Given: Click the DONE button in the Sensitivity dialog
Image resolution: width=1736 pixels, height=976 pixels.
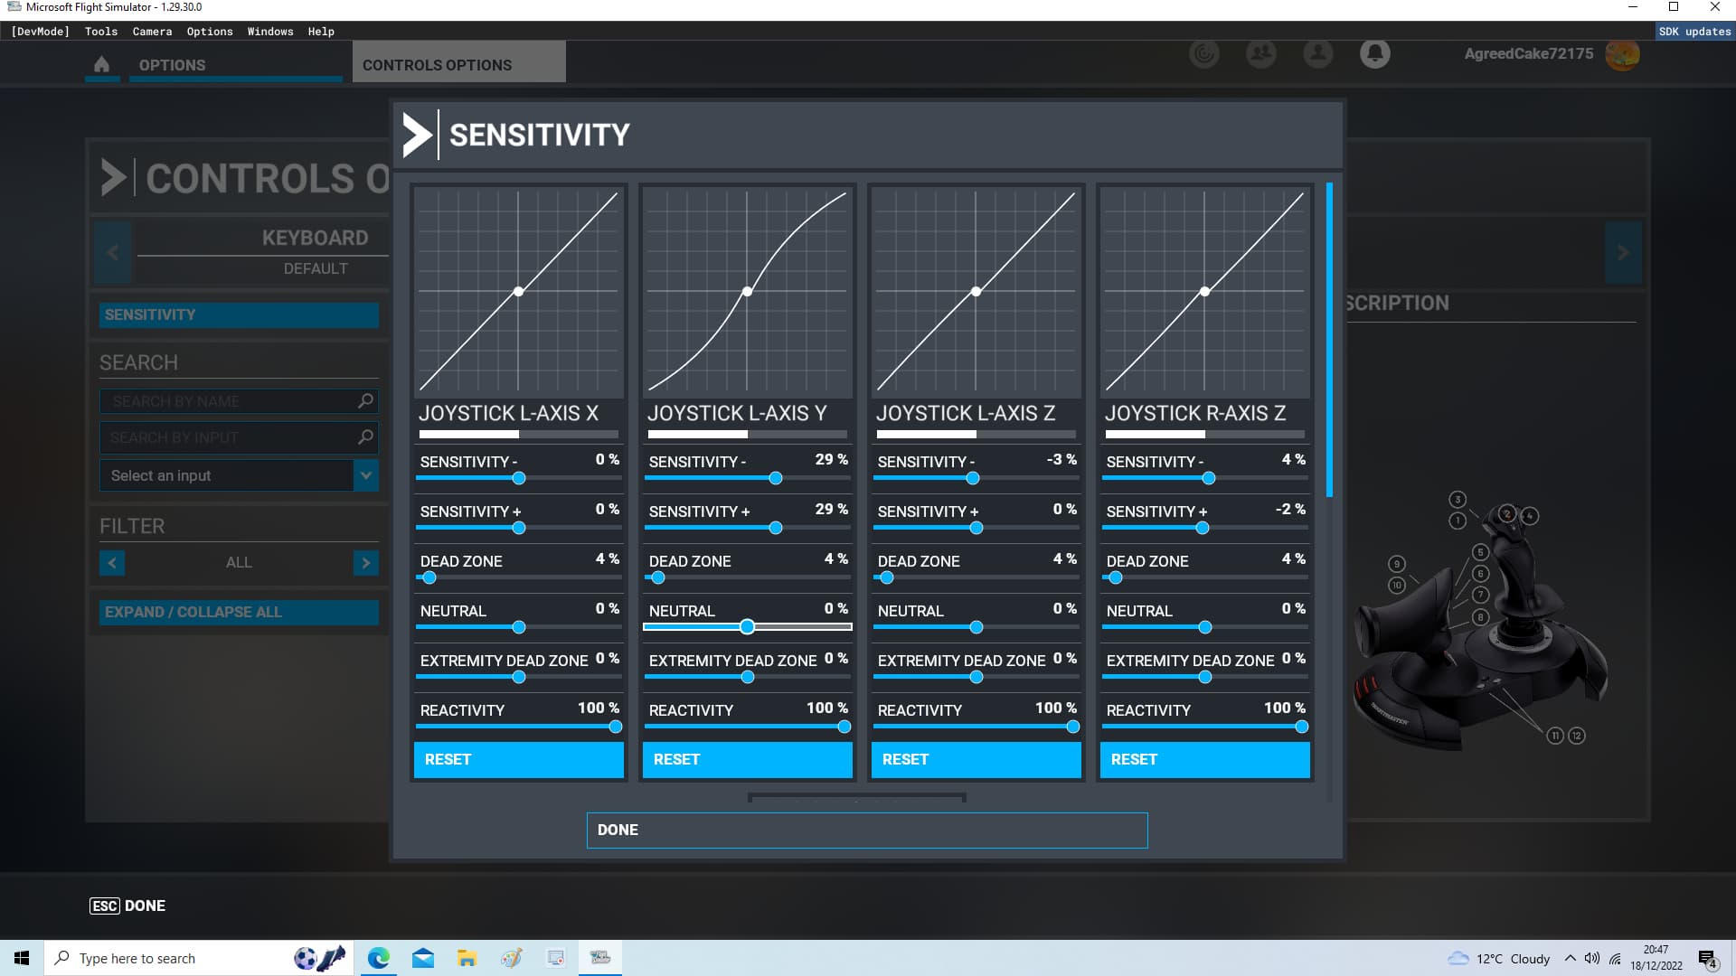Looking at the screenshot, I should 866,830.
